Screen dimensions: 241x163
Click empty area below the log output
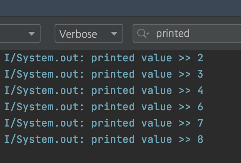pyautogui.click(x=120, y=154)
